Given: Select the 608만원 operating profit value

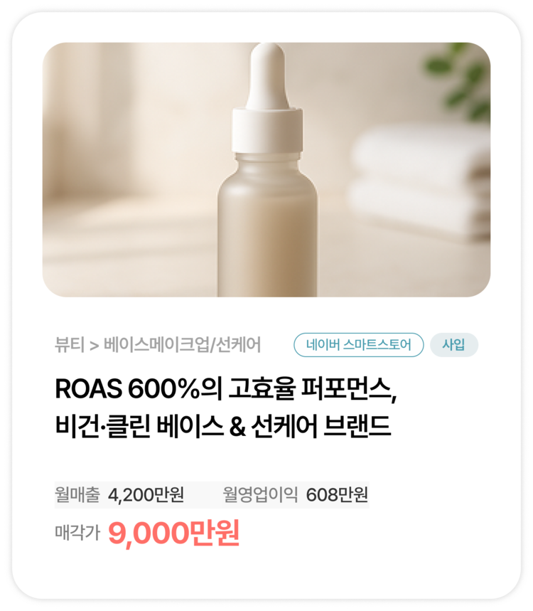Looking at the screenshot, I should tap(337, 495).
